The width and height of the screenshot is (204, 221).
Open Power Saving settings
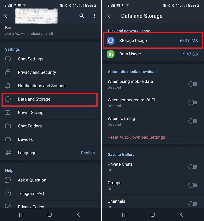tap(50, 113)
